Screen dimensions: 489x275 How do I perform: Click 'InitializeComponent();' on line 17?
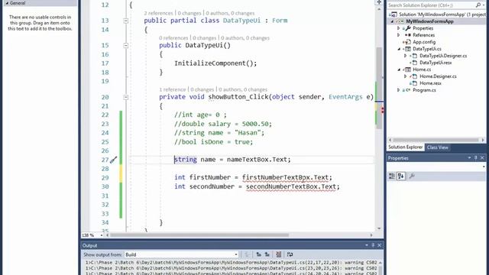tap(215, 63)
